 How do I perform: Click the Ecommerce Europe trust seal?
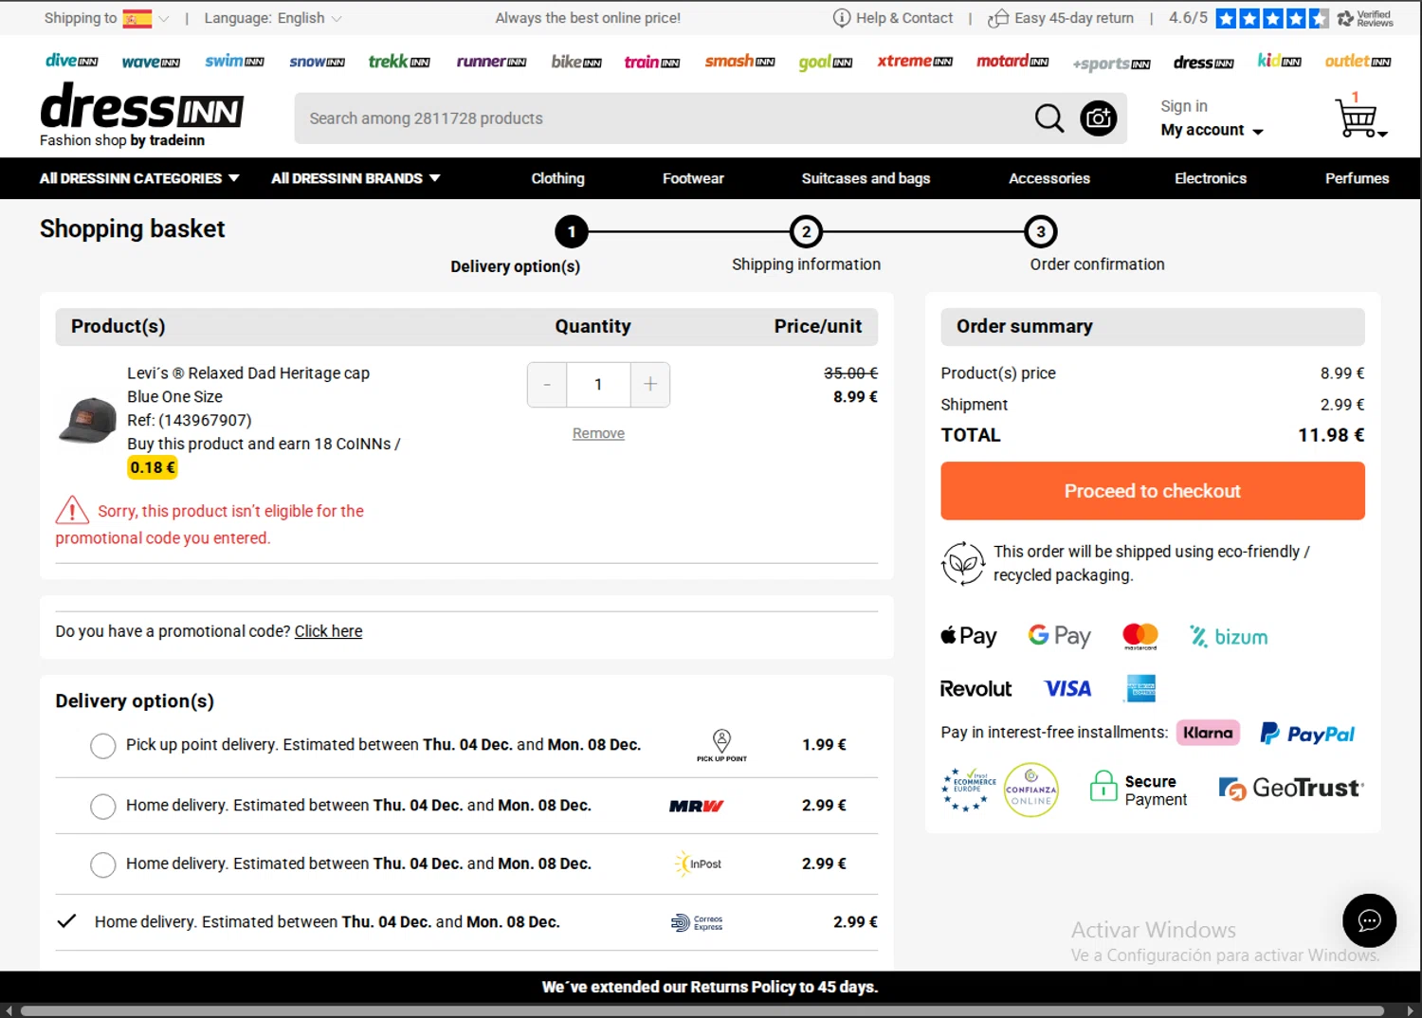pos(969,790)
